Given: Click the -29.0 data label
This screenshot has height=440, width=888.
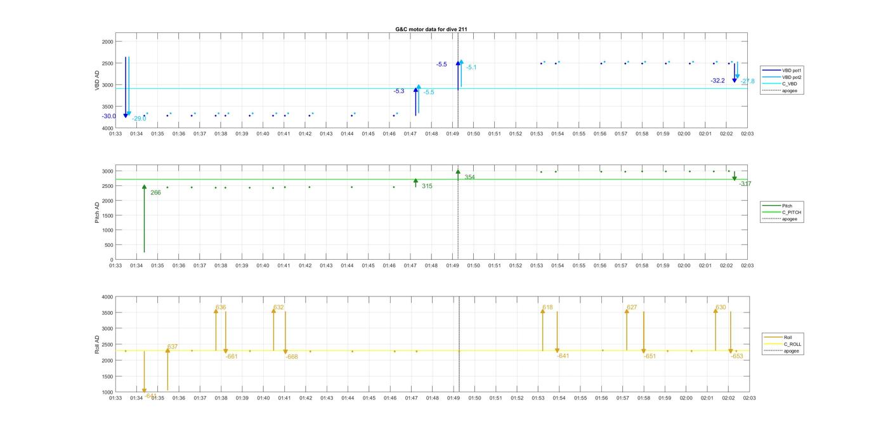Looking at the screenshot, I should 139,119.
